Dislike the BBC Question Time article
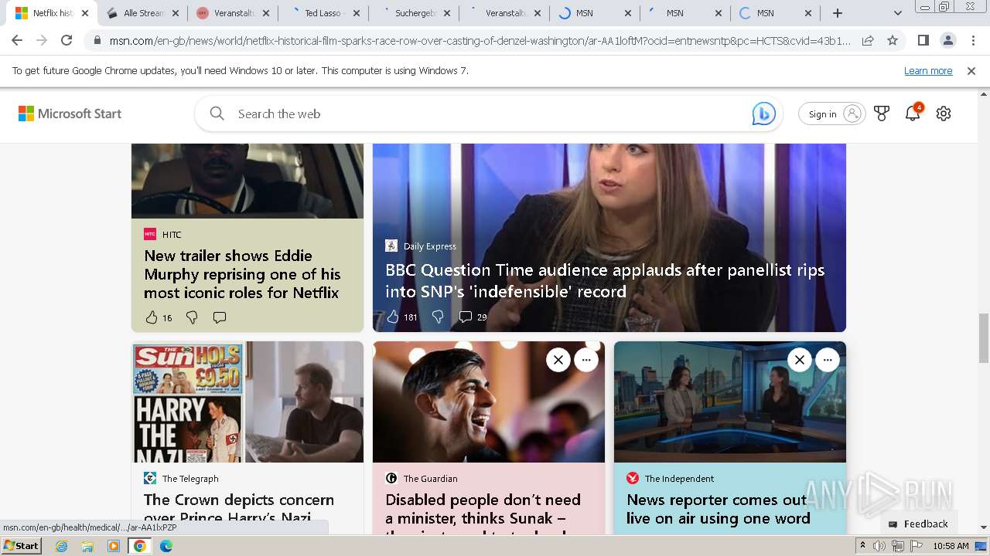990x556 pixels. coord(438,317)
